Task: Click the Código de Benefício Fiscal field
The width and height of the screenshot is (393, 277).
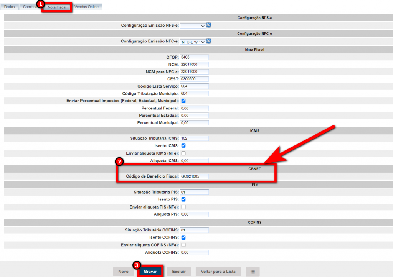Action: (x=194, y=176)
